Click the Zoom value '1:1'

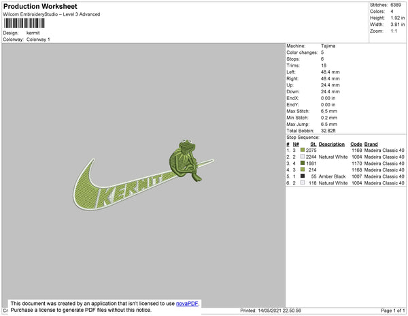click(394, 31)
